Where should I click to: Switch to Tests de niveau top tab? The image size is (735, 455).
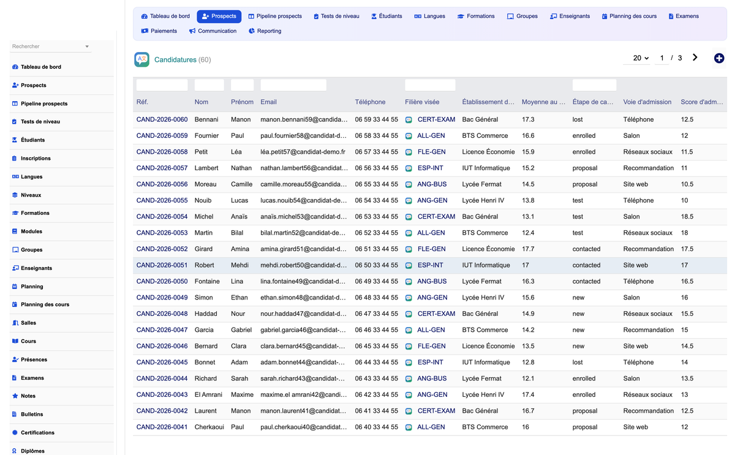[x=336, y=17]
